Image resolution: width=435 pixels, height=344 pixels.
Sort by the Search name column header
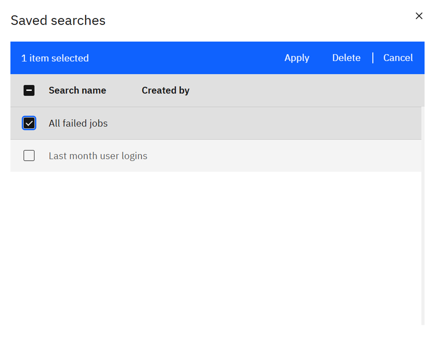click(x=77, y=90)
